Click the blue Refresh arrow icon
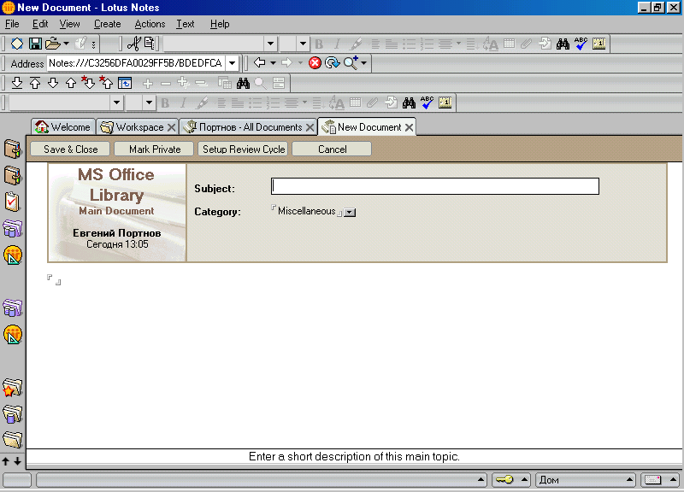This screenshot has width=684, height=492. pos(333,63)
